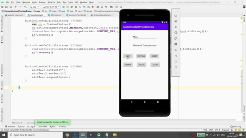The width and height of the screenshot is (246, 138).
Task: Switch to the AndroidManifest.xml tab
Action: coord(102,15)
